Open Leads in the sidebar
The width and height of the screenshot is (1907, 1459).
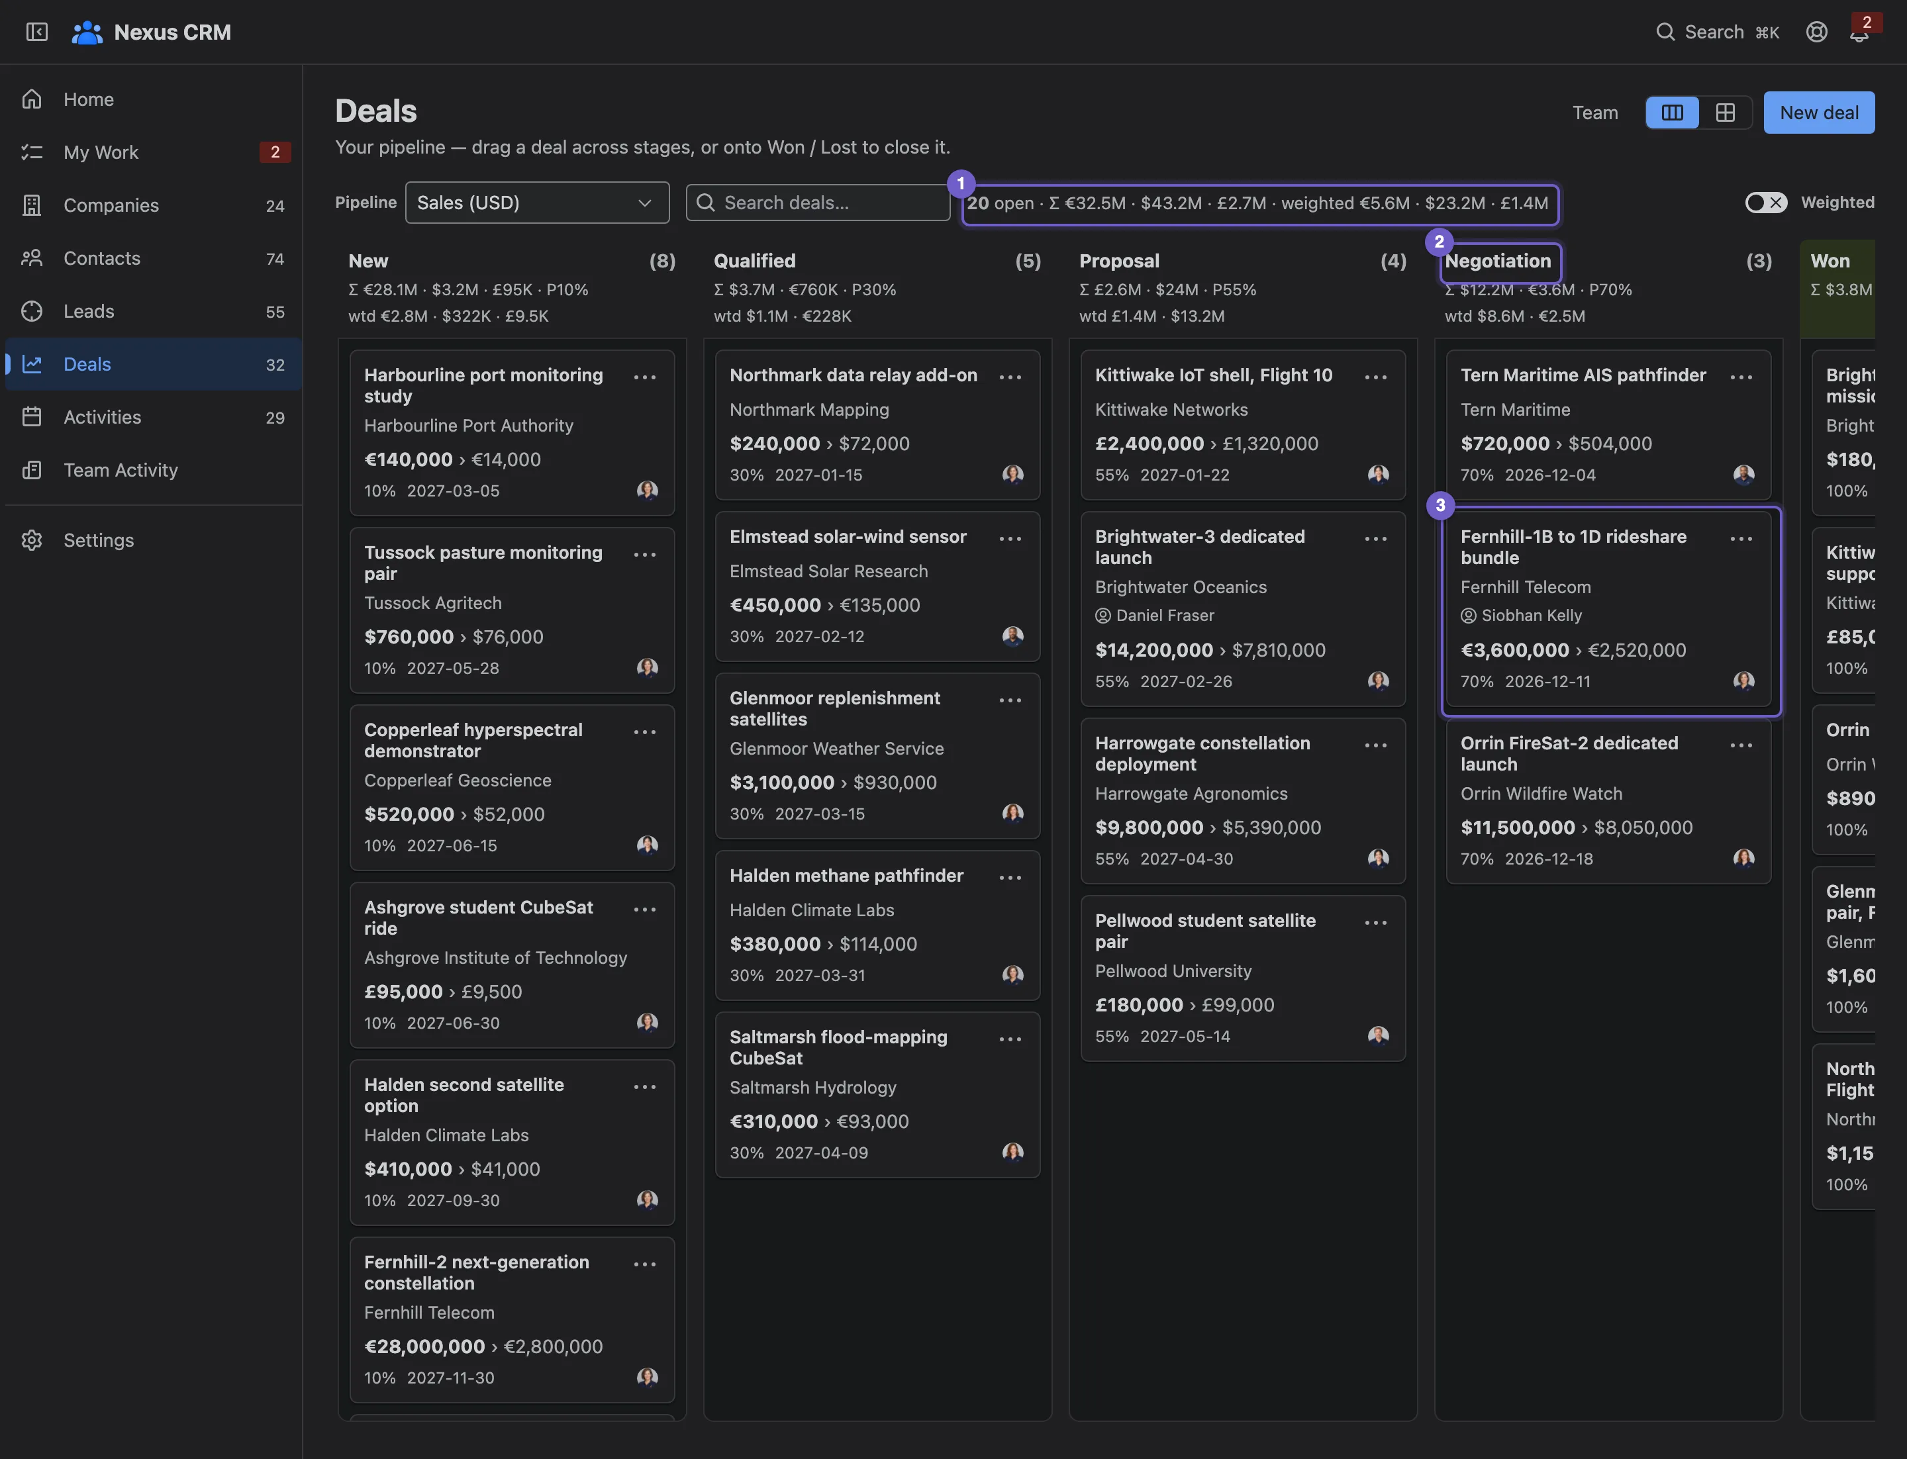154,311
